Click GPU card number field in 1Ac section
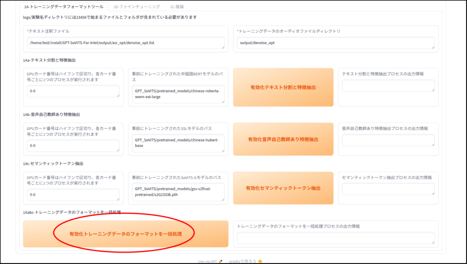 [73, 195]
